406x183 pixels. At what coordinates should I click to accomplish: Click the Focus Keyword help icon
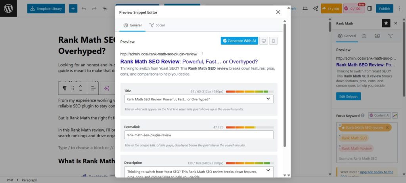362,115
